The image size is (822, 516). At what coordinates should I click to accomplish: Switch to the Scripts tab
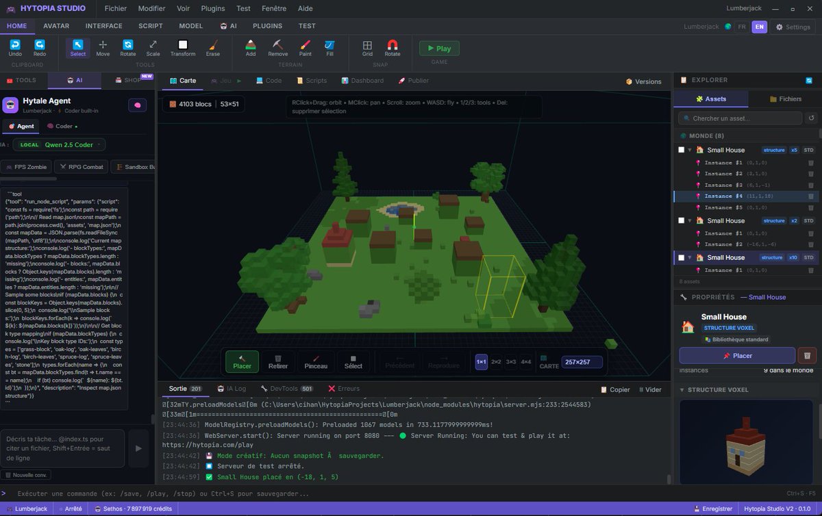click(312, 80)
